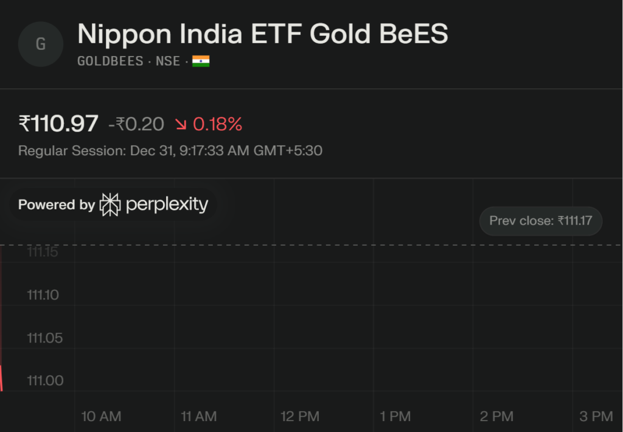Click the red down-arrow change icon
The image size is (623, 432).
click(x=181, y=125)
